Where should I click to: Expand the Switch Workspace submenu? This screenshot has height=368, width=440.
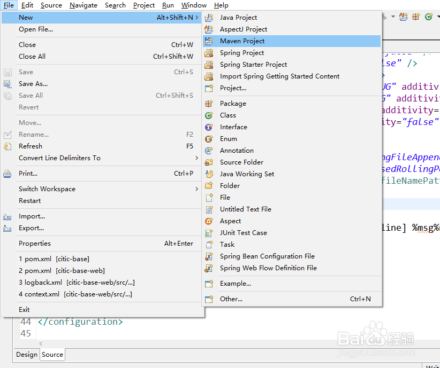click(197, 189)
